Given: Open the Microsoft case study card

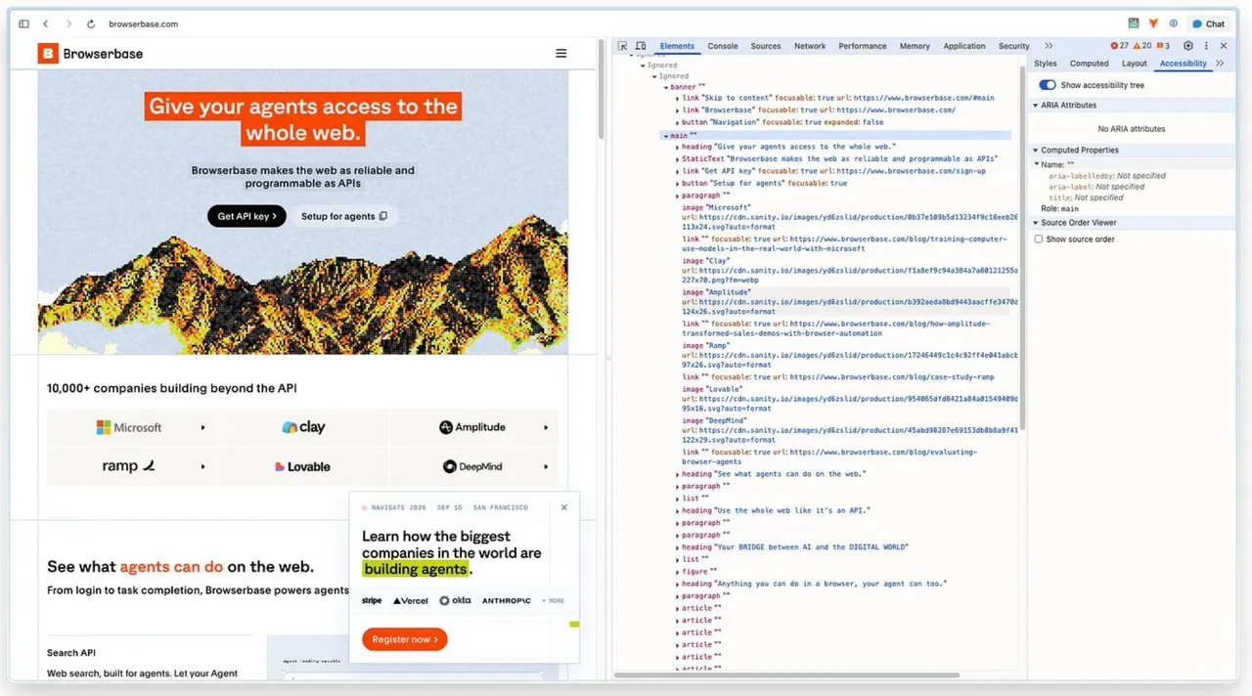Looking at the screenshot, I should (x=132, y=427).
